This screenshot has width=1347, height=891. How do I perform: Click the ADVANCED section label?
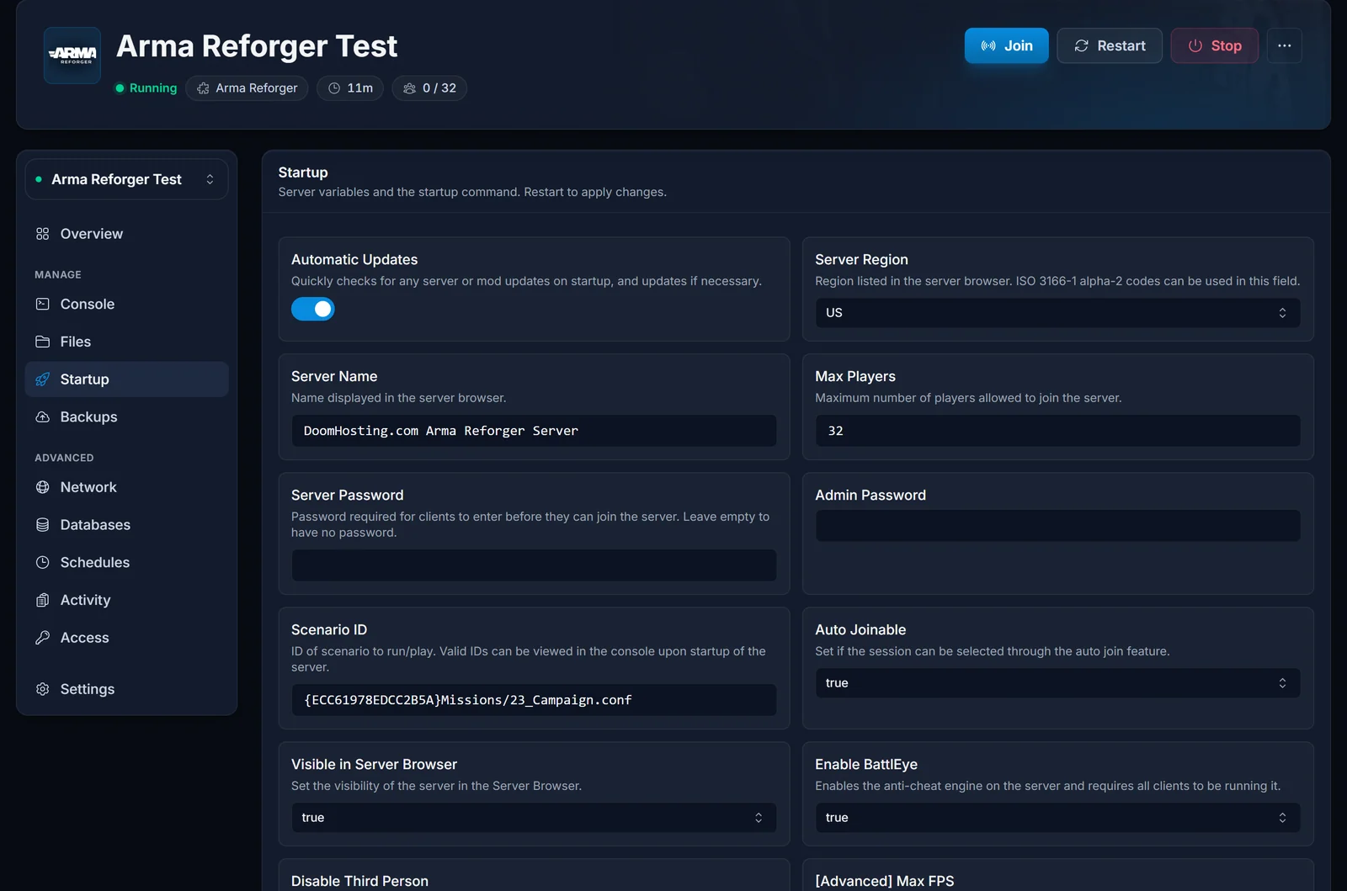[x=64, y=458]
